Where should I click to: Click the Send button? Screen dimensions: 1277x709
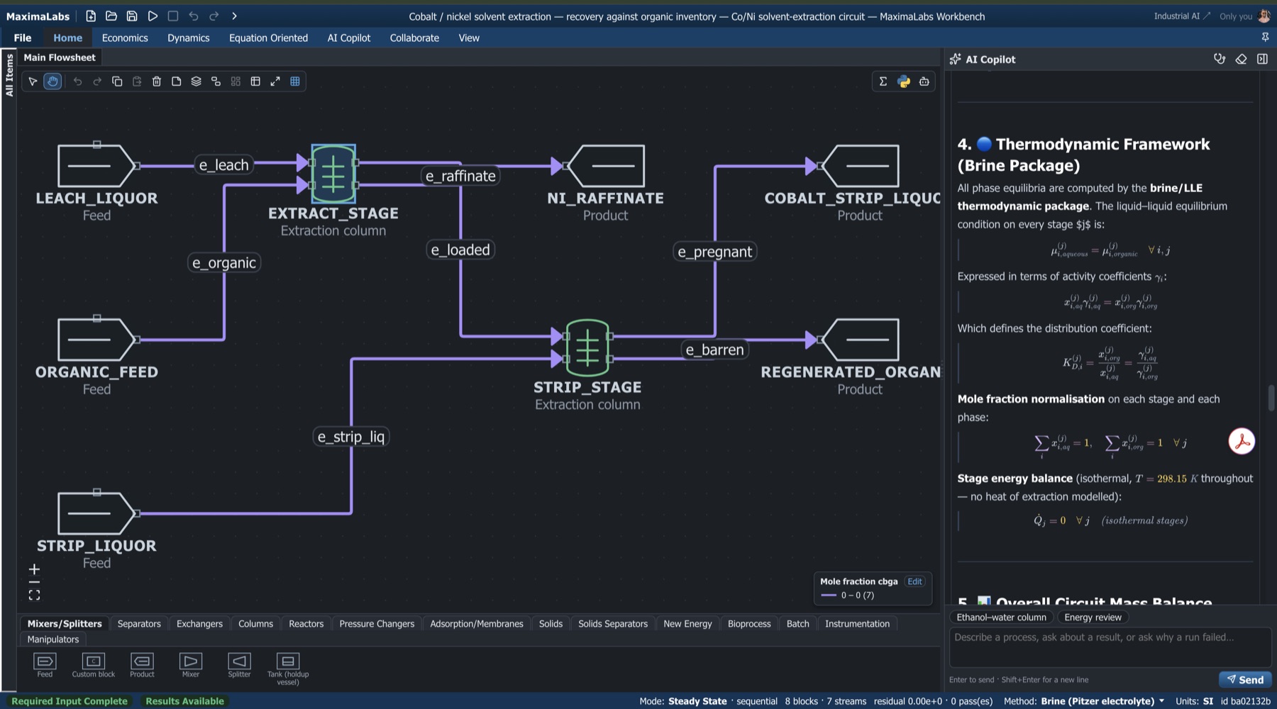pyautogui.click(x=1245, y=679)
